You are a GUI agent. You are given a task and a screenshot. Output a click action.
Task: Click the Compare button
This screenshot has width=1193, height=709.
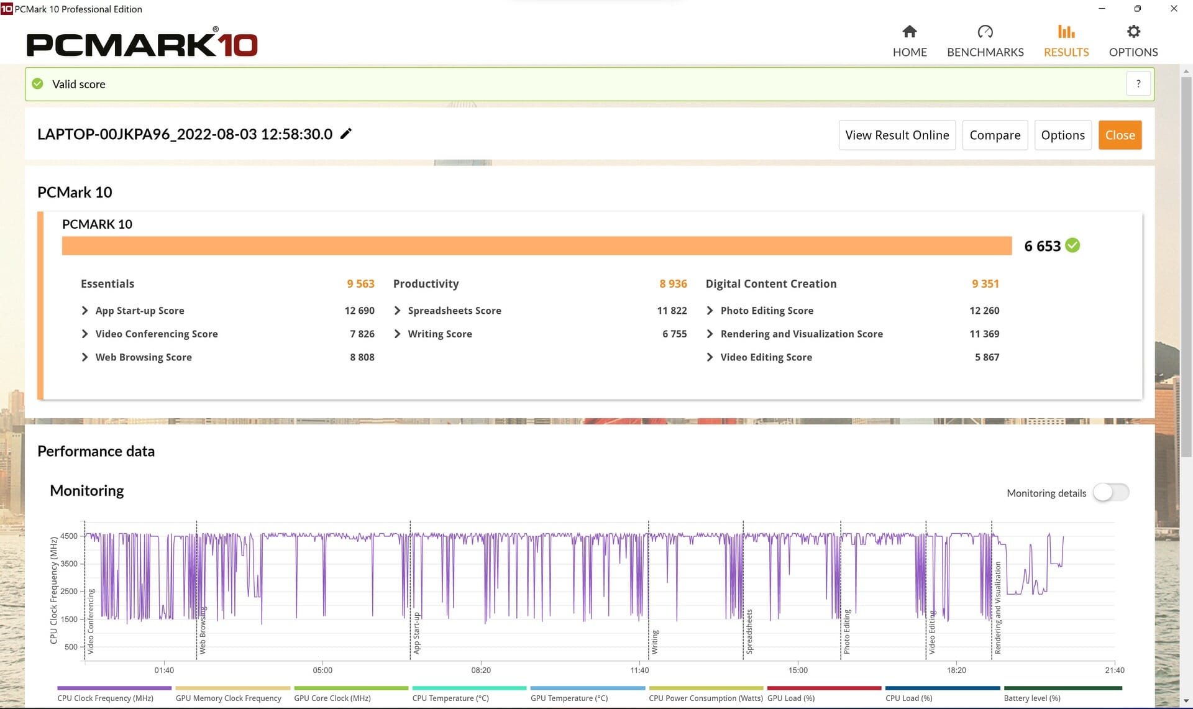pos(995,135)
